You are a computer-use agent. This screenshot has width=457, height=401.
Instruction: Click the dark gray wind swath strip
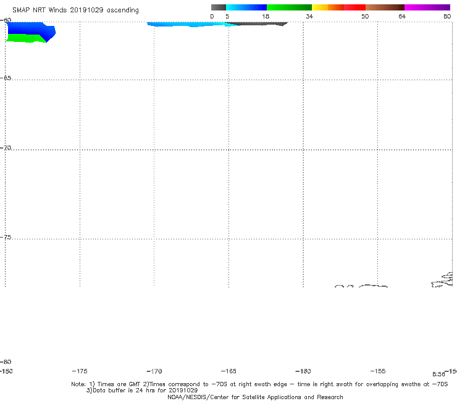[258, 23]
